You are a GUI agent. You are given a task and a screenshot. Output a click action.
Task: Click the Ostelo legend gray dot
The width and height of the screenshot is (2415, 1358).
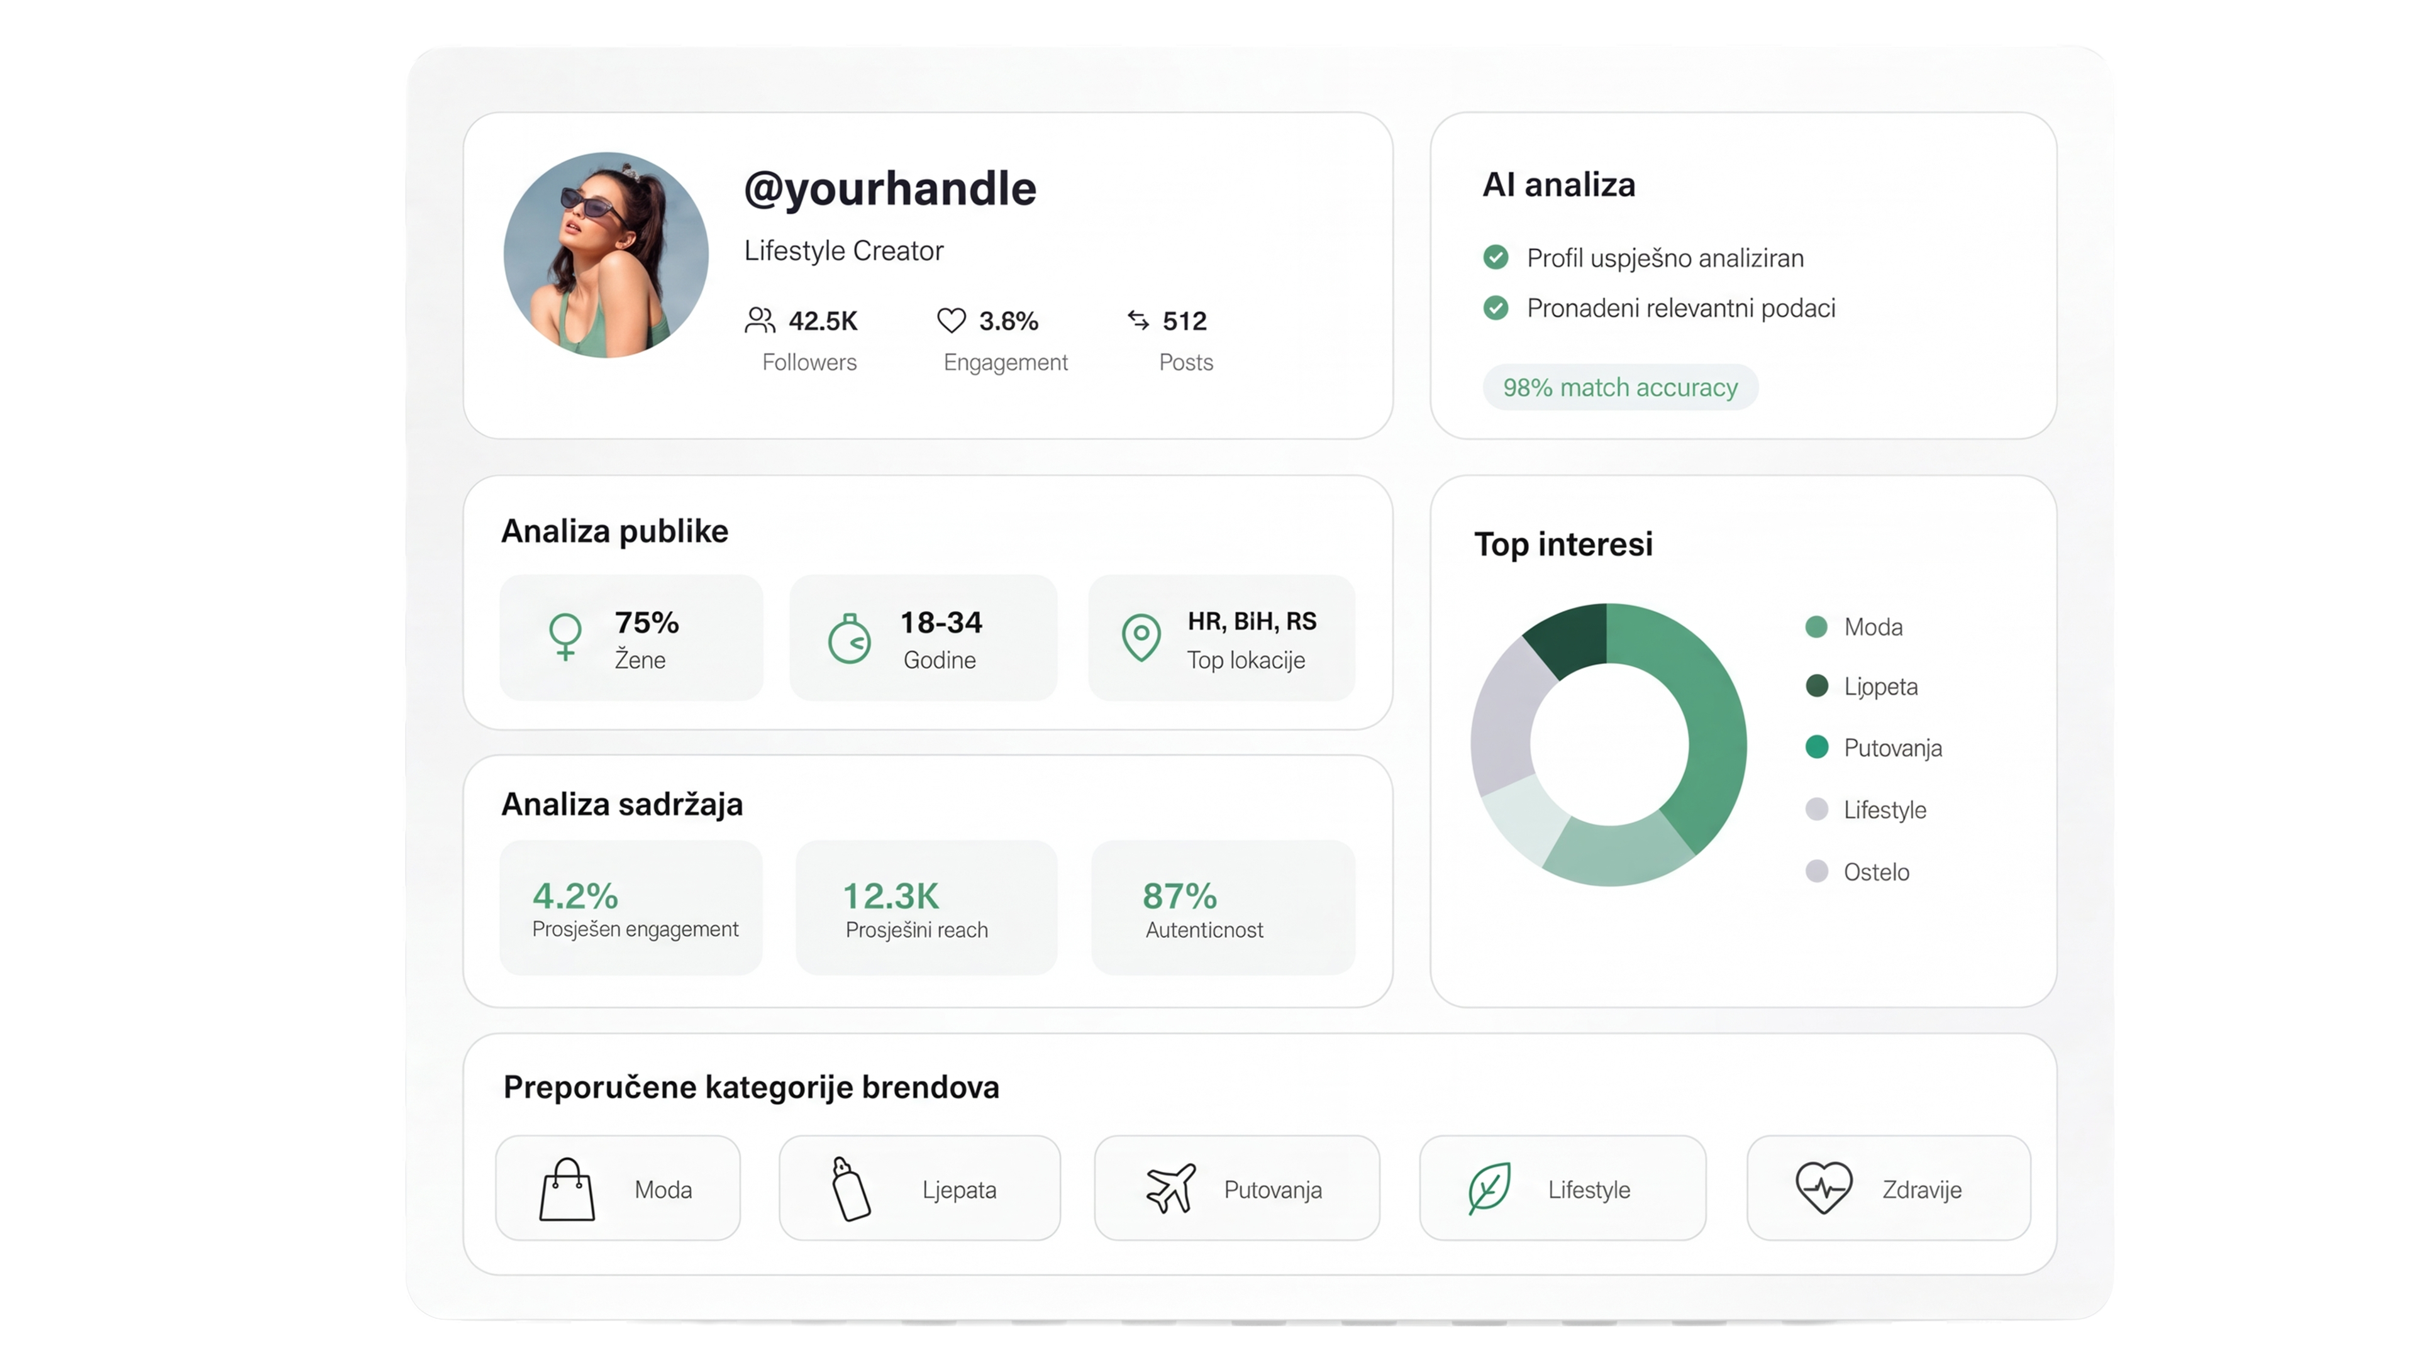pos(1817,871)
